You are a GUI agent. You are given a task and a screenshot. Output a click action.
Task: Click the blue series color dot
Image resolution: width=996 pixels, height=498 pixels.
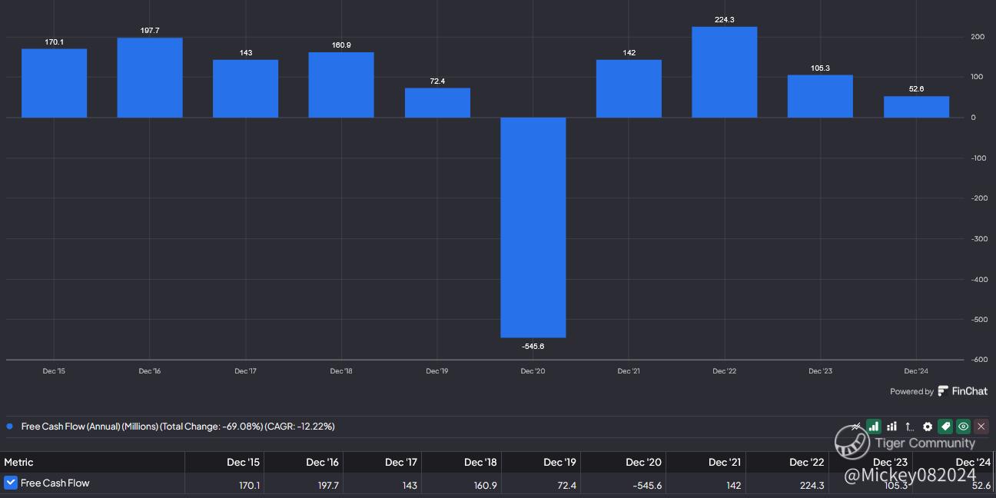9,427
